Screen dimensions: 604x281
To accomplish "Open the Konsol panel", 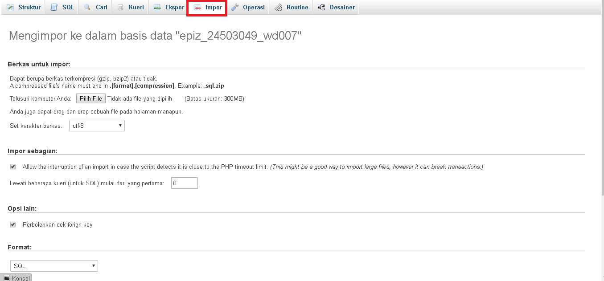I will click(x=16, y=278).
